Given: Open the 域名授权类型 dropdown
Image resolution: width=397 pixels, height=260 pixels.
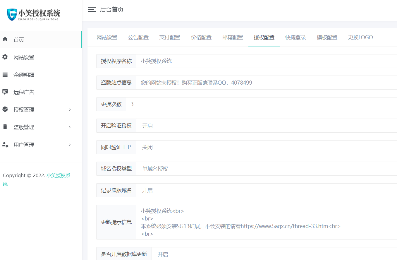Looking at the screenshot, I should 267,169.
